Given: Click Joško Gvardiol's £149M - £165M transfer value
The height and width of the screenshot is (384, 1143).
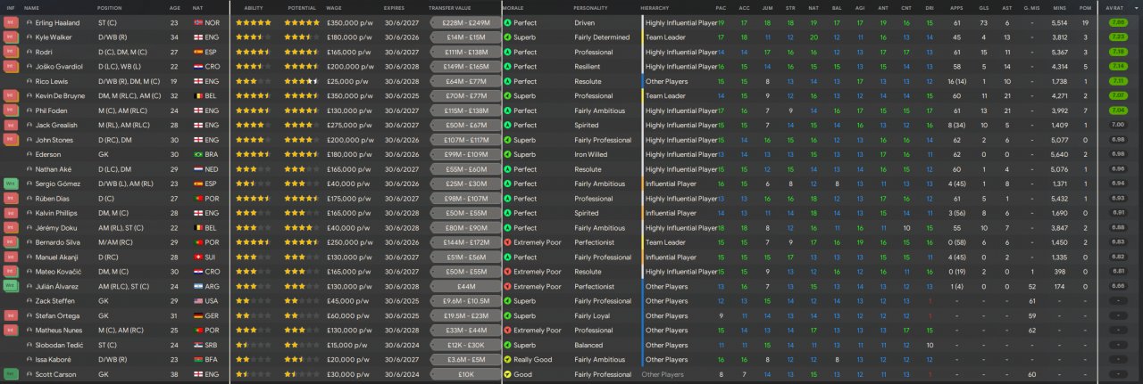Looking at the screenshot, I should 465,66.
